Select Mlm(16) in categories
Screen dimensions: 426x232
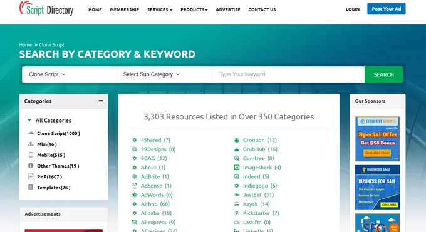point(47,144)
